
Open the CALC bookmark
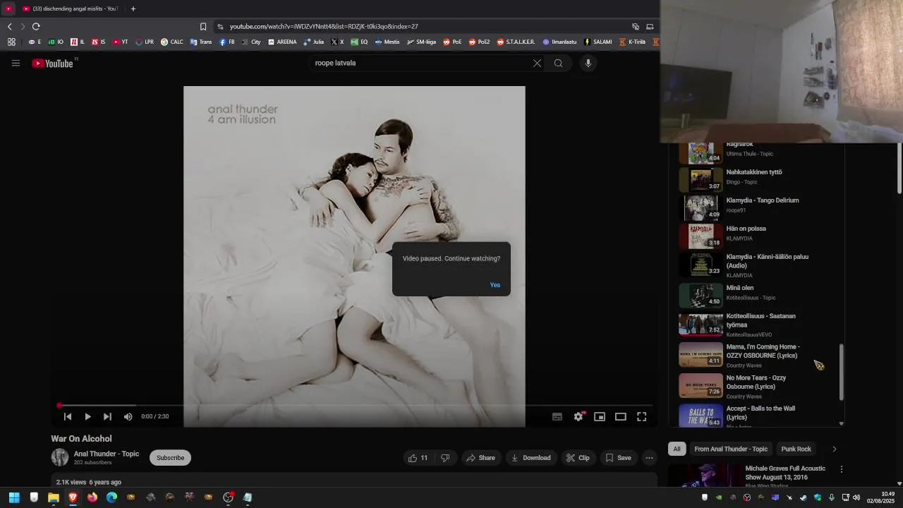171,42
